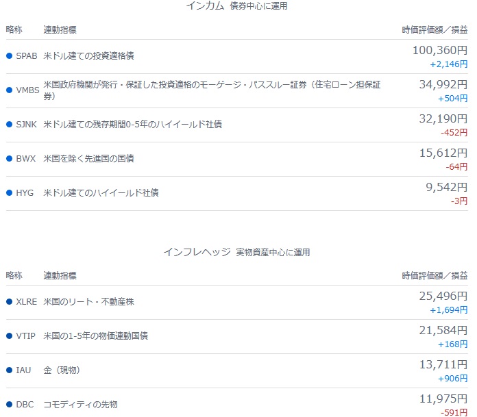Click the インカム section heading

coord(205,6)
